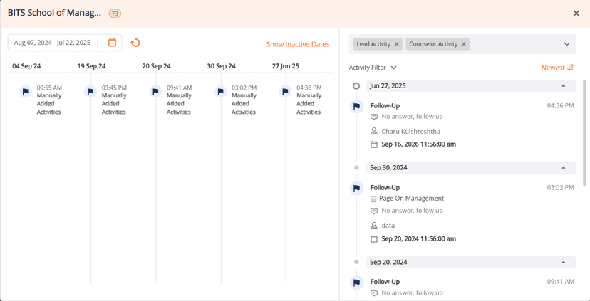Click Show Inactive Dates link
The image size is (590, 301).
tap(298, 44)
